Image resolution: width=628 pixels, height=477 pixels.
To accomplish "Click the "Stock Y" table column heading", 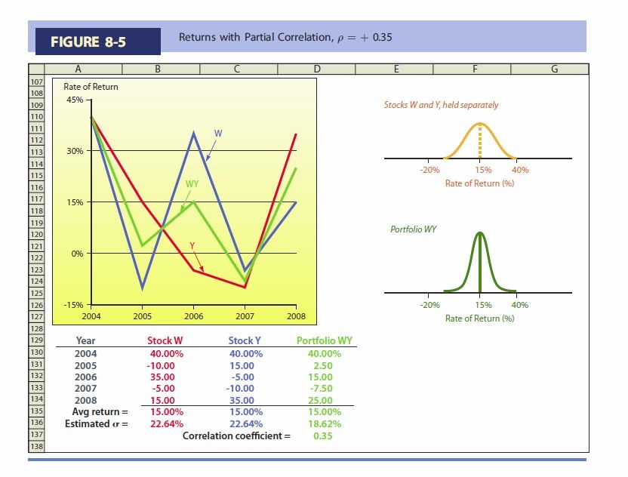I will [x=245, y=341].
